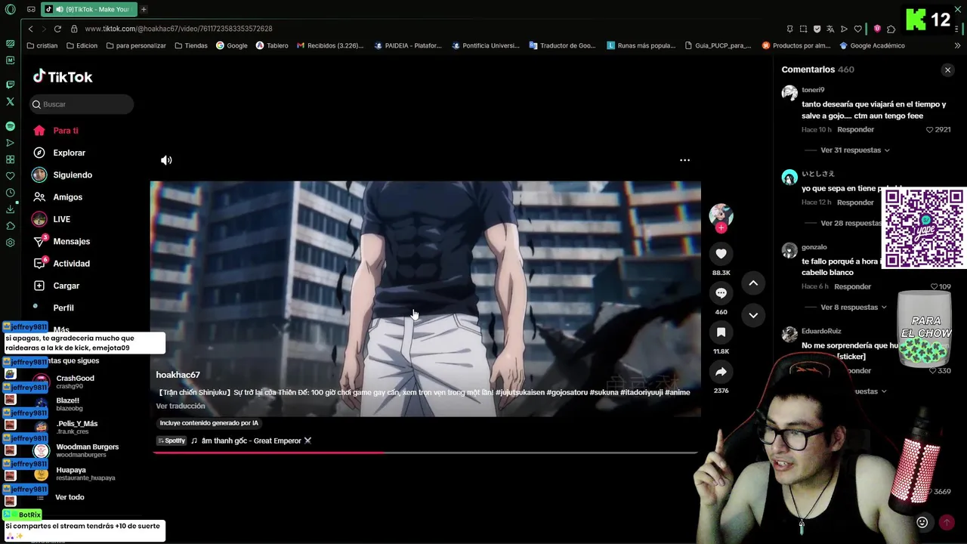Screen dimensions: 967x544
Task: Open the video three-dot options menu
Action: click(684, 160)
